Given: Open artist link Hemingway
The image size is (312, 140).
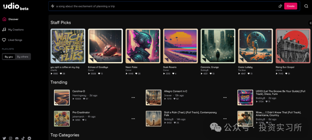Looking at the screenshot, I should point(79,96).
